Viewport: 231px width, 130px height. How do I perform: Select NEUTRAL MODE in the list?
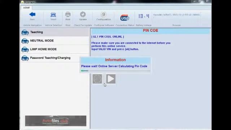55,41
